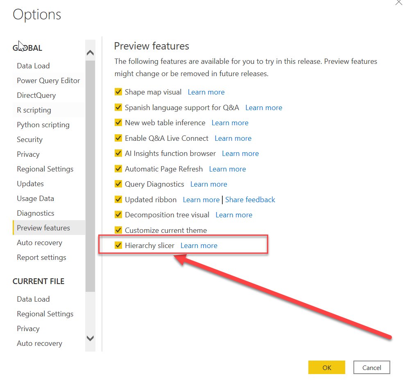Open Learn more for AI Insights function browser
The image size is (405, 388).
[240, 153]
